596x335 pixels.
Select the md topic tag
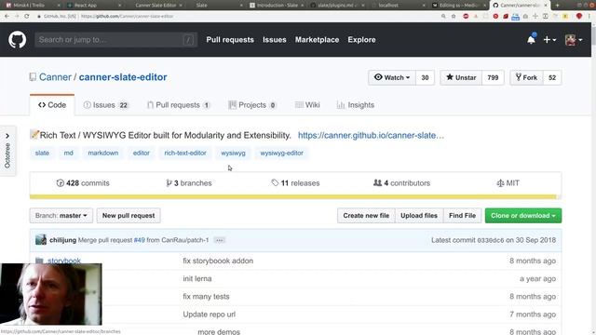click(68, 153)
